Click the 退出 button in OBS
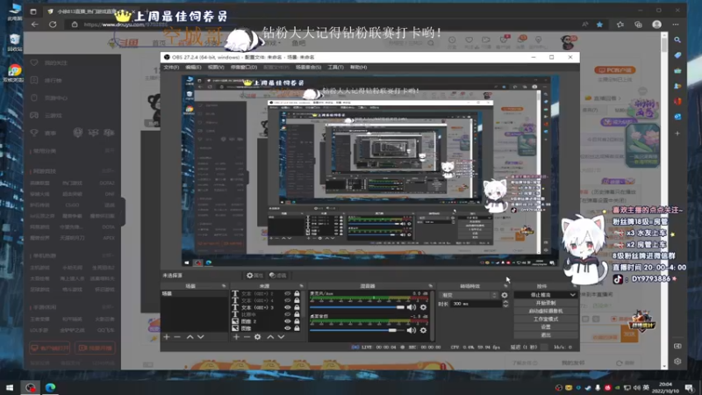 [545, 335]
